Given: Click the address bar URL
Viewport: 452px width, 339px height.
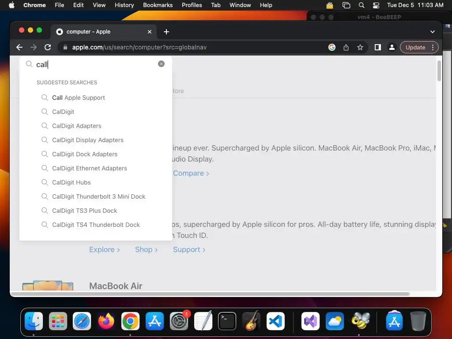Looking at the screenshot, I should pos(139,47).
